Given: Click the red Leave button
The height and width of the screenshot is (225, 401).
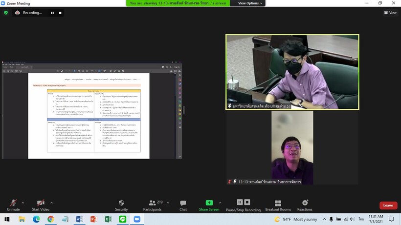Looking at the screenshot, I should 388,205.
